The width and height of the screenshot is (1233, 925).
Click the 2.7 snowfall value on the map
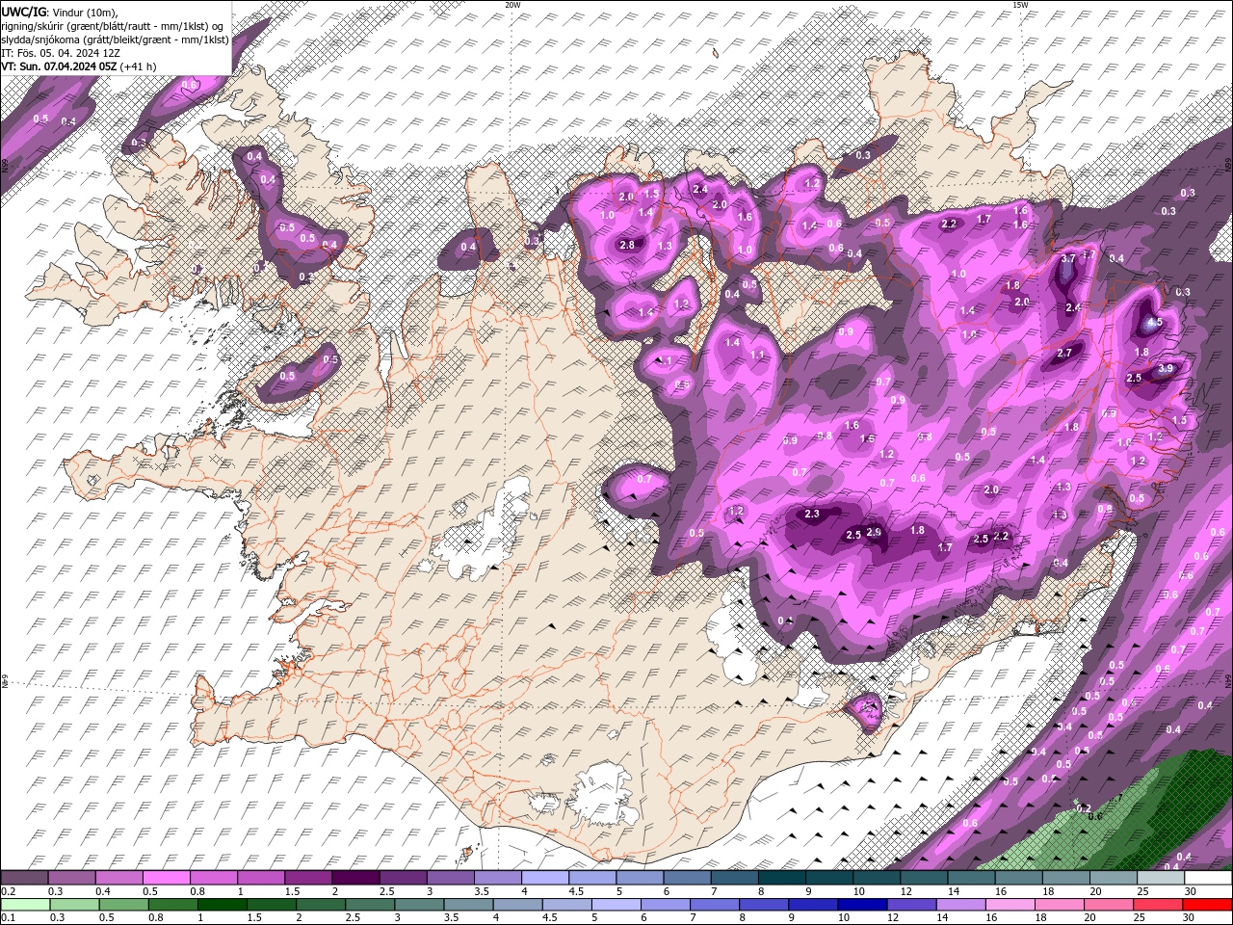pos(1064,354)
